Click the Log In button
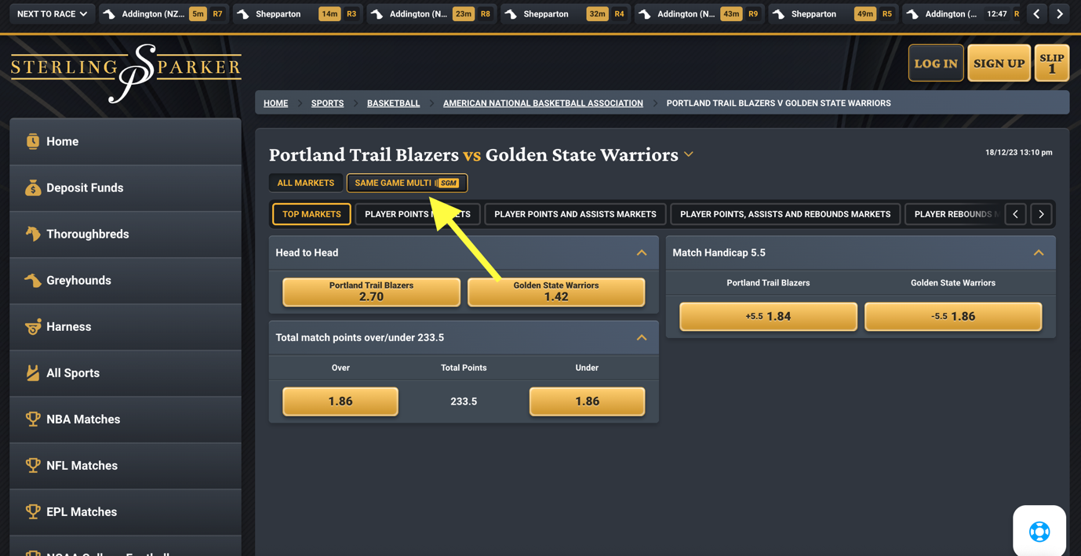Viewport: 1081px width, 556px height. point(936,63)
